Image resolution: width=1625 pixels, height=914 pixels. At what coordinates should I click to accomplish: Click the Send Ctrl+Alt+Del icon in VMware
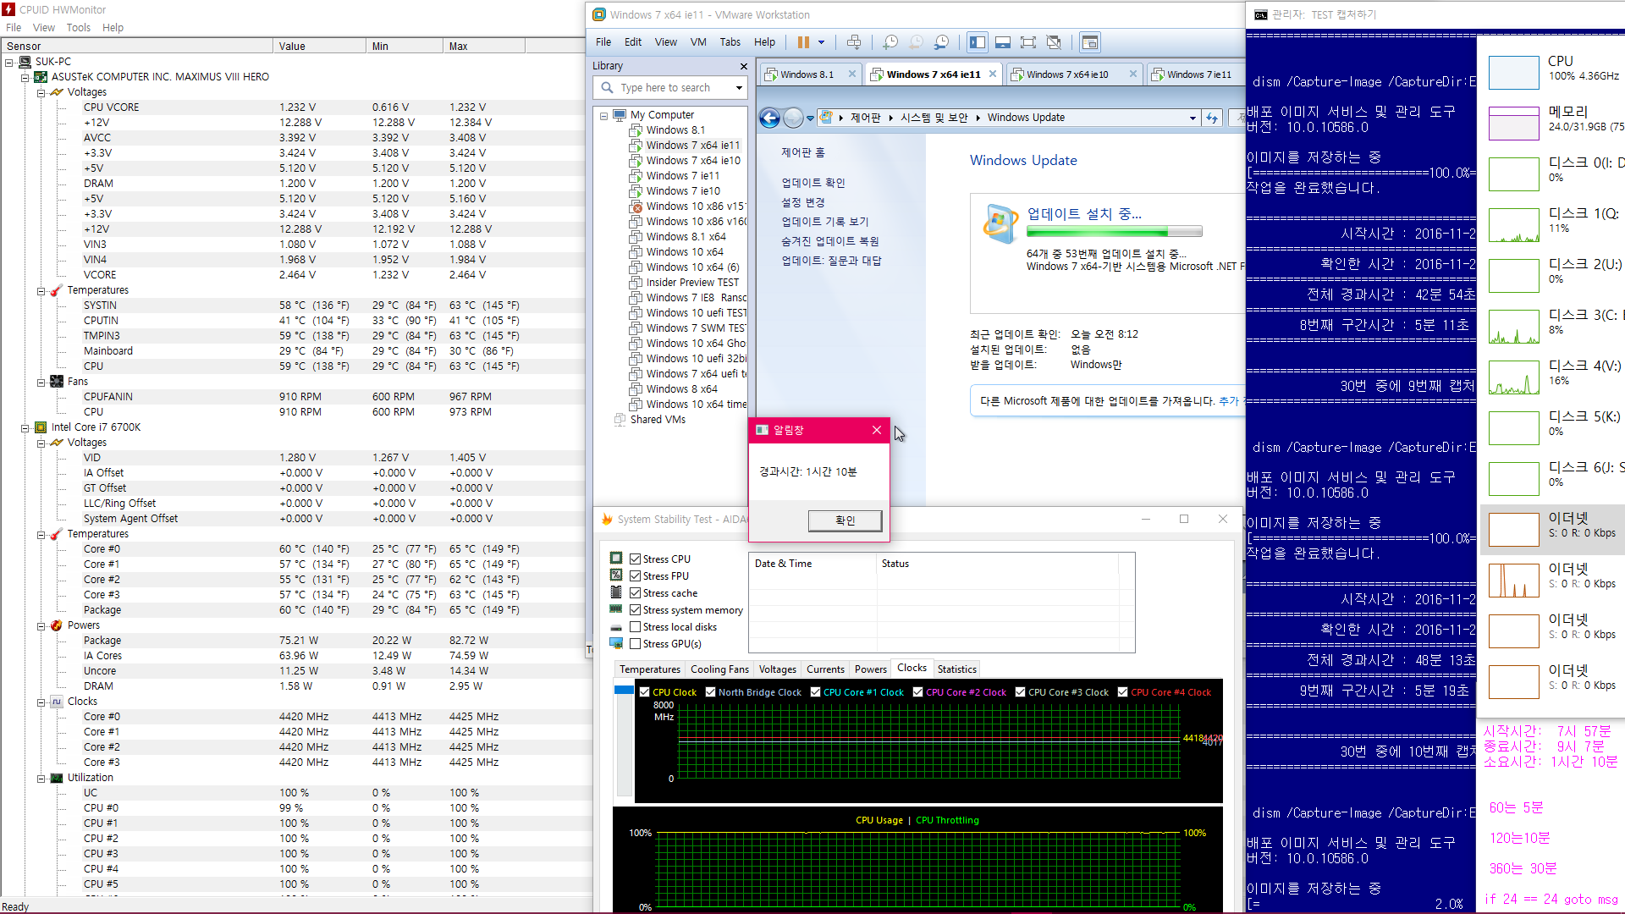[854, 42]
